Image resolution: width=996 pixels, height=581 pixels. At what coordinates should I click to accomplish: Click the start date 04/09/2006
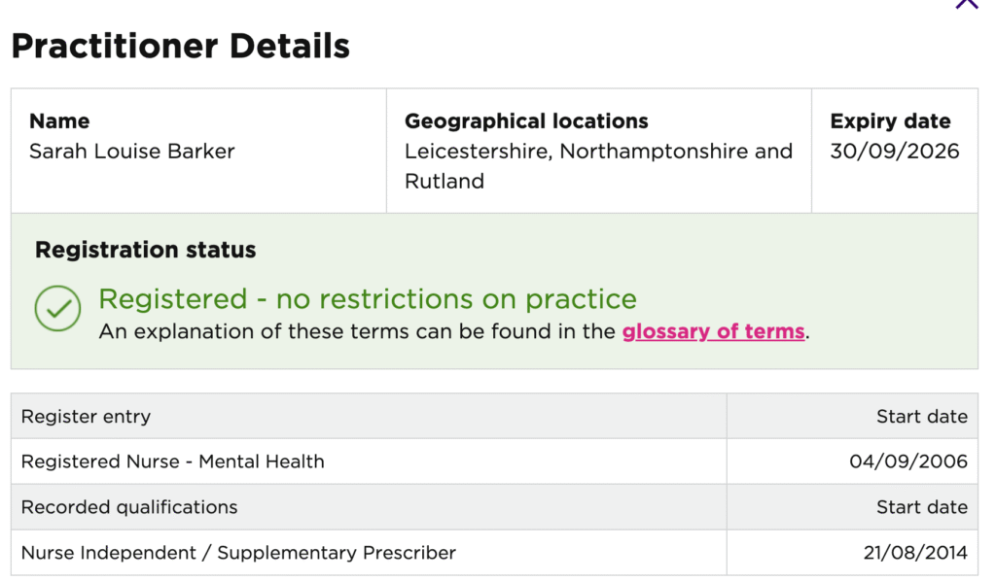[908, 461]
